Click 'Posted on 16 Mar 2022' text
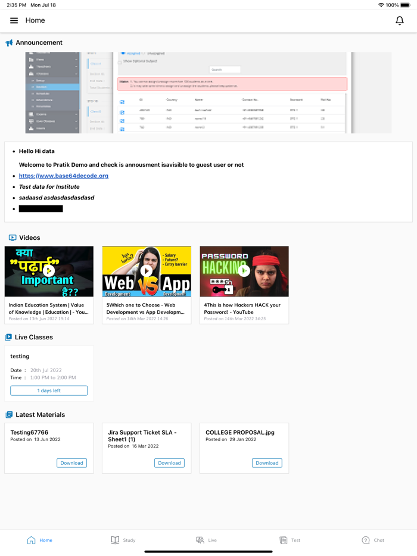 (133, 446)
